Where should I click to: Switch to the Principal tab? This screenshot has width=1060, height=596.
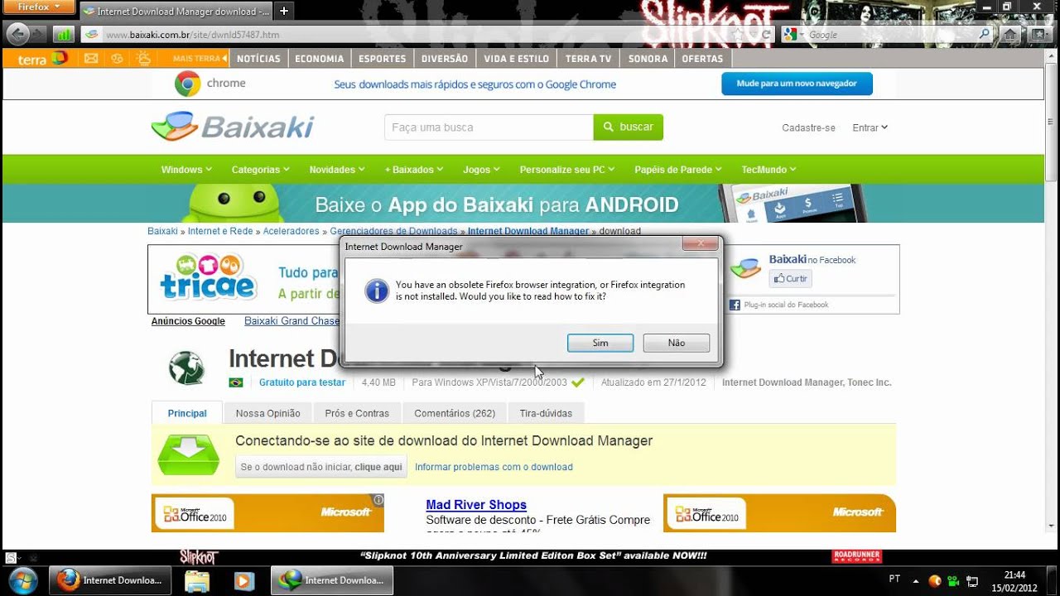point(187,413)
